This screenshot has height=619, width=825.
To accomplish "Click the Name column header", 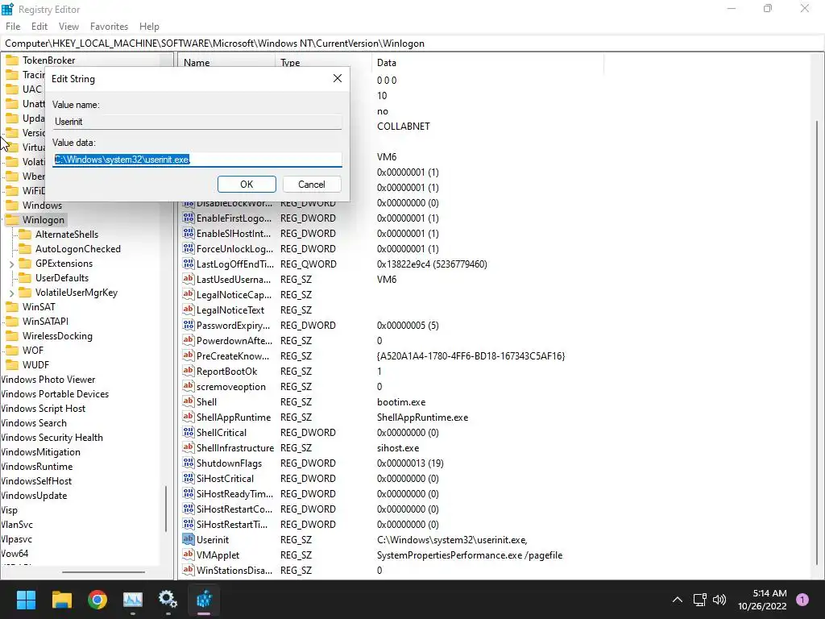I will pos(226,63).
